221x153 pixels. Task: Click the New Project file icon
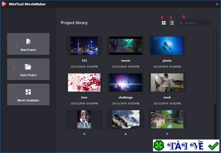tap(28, 41)
